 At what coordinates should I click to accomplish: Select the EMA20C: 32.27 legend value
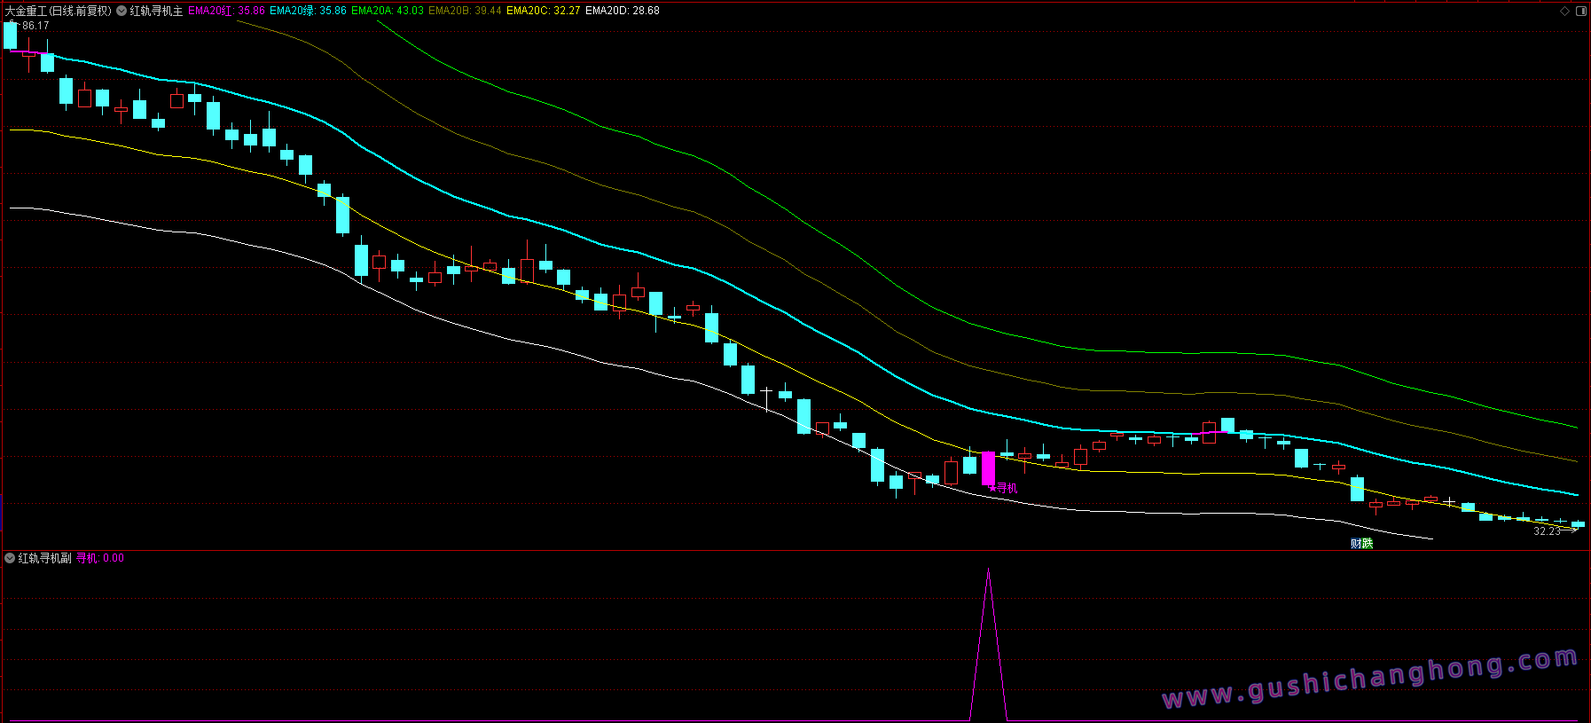pyautogui.click(x=544, y=11)
